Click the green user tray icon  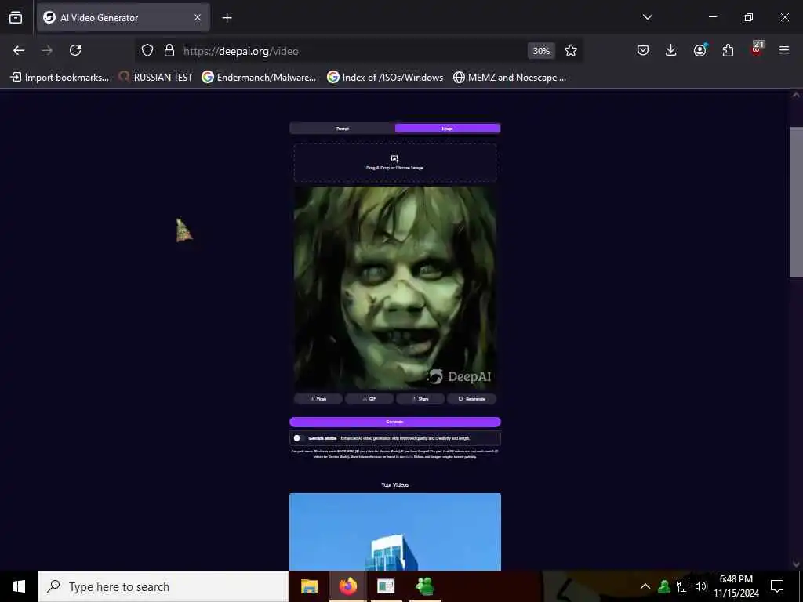[664, 586]
